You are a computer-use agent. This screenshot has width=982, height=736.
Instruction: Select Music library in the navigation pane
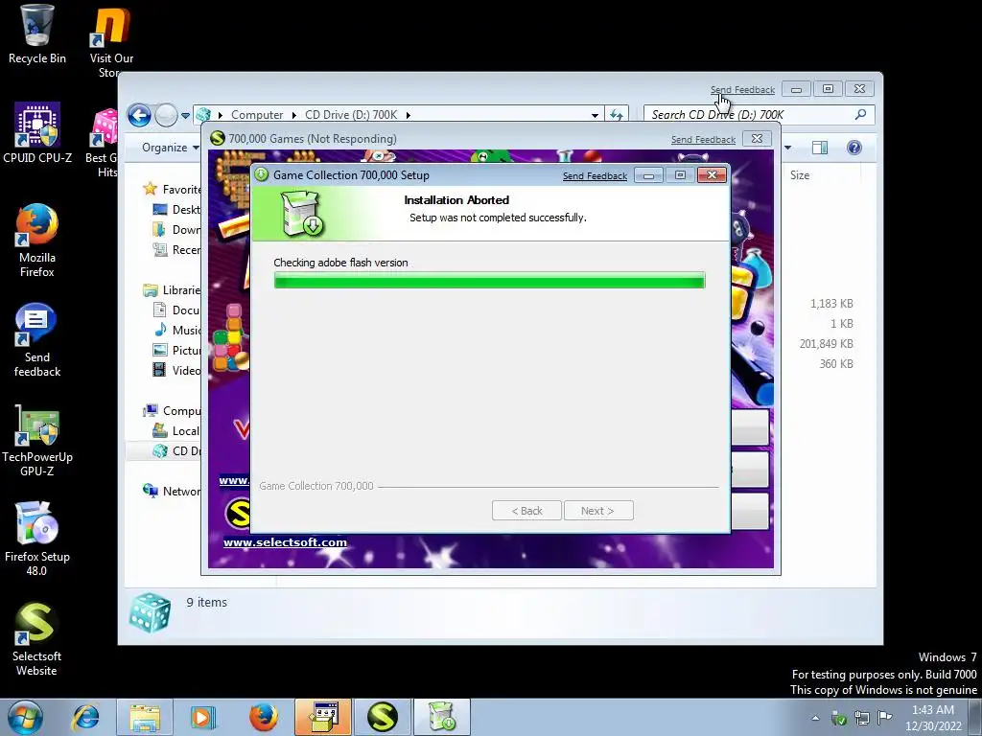(177, 331)
